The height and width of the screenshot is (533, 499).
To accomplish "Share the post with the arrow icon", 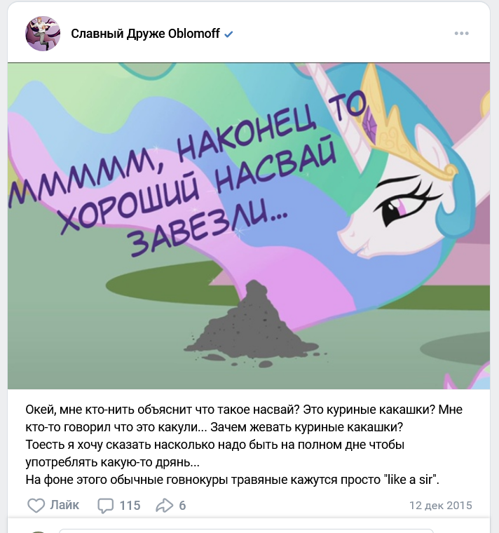I will pos(165,506).
